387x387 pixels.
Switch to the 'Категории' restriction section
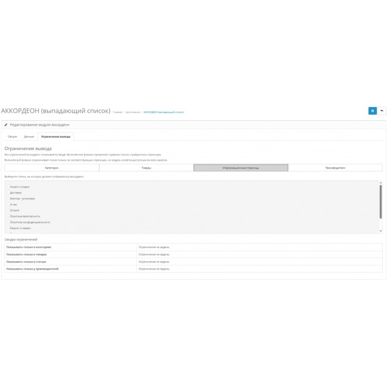tap(52, 168)
